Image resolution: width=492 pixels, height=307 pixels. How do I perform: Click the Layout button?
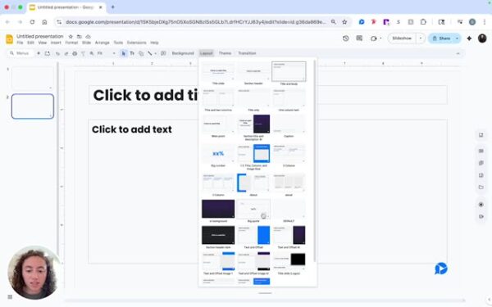coord(206,53)
